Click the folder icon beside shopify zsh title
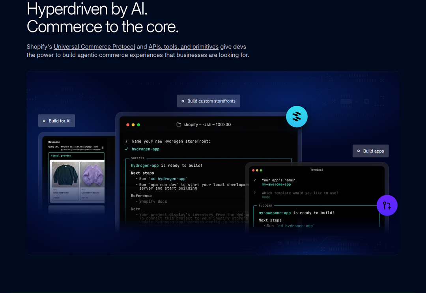This screenshot has height=293, width=426. point(179,125)
